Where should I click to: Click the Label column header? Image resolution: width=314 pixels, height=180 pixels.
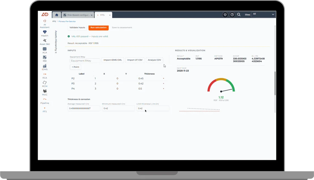click(82, 74)
